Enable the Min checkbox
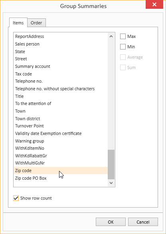Image resolution: width=166 pixels, height=234 pixels. click(x=123, y=47)
